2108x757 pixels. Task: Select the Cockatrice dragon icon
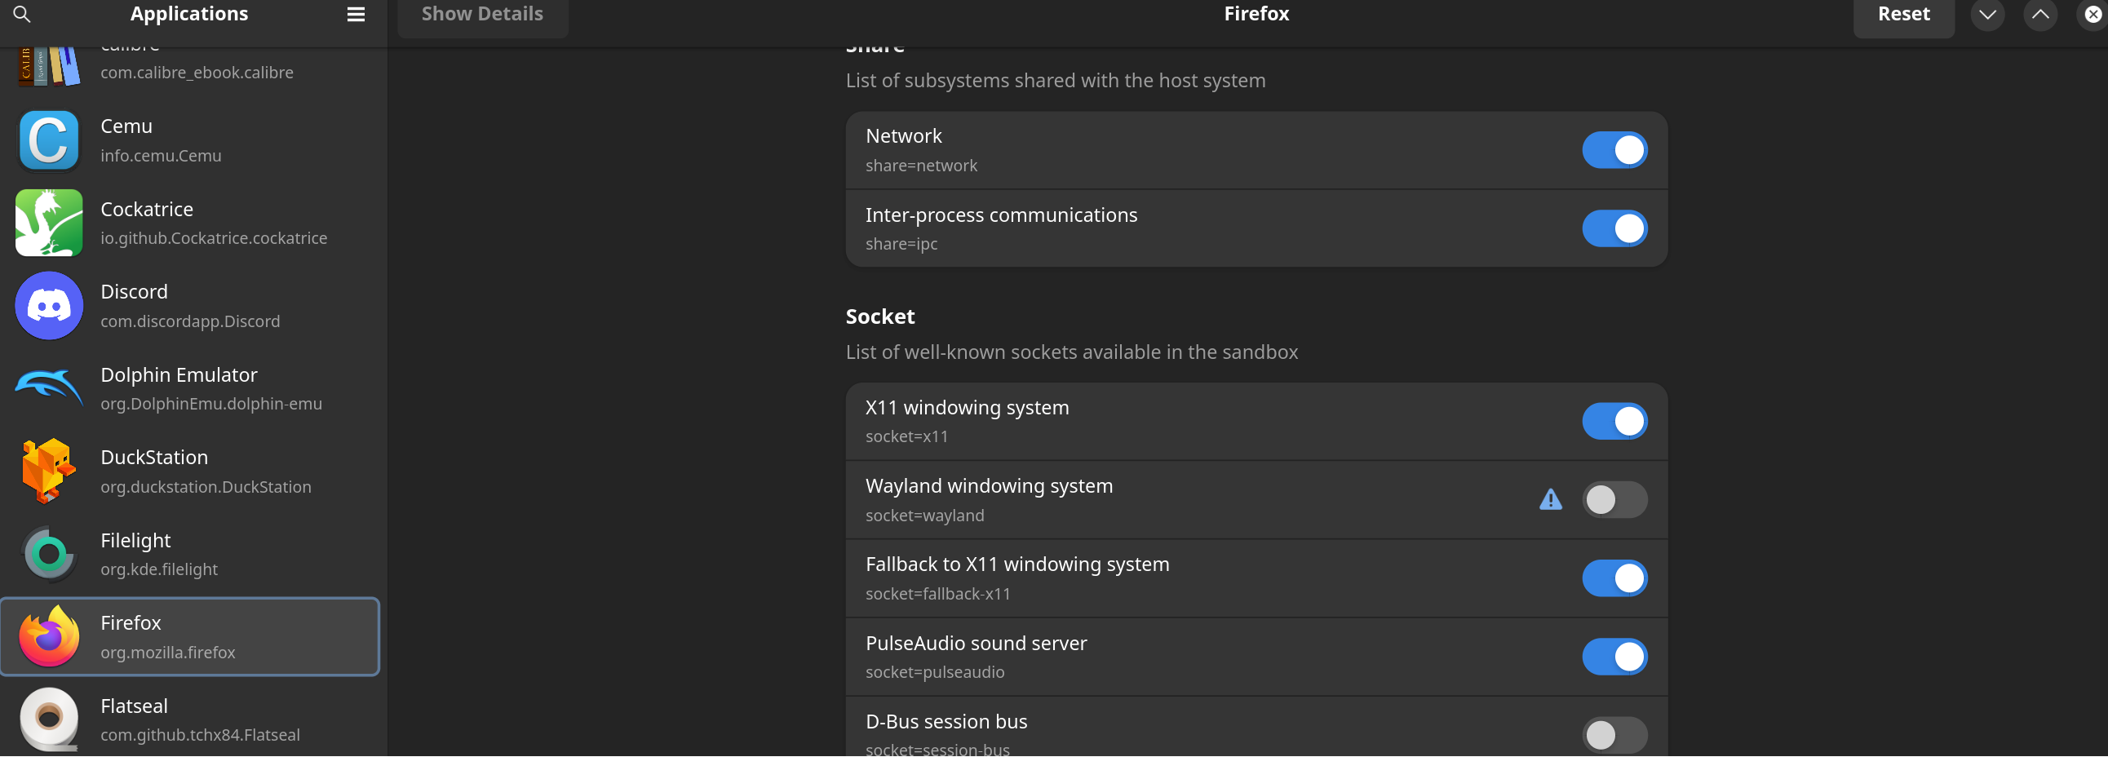pos(49,223)
